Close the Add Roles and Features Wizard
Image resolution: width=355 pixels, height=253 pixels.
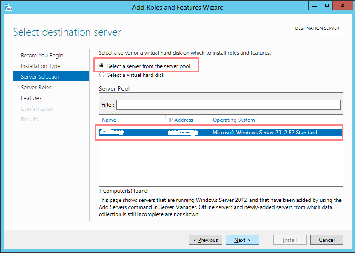coord(343,6)
